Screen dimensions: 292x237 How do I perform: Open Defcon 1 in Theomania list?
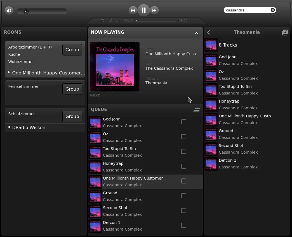[247, 164]
